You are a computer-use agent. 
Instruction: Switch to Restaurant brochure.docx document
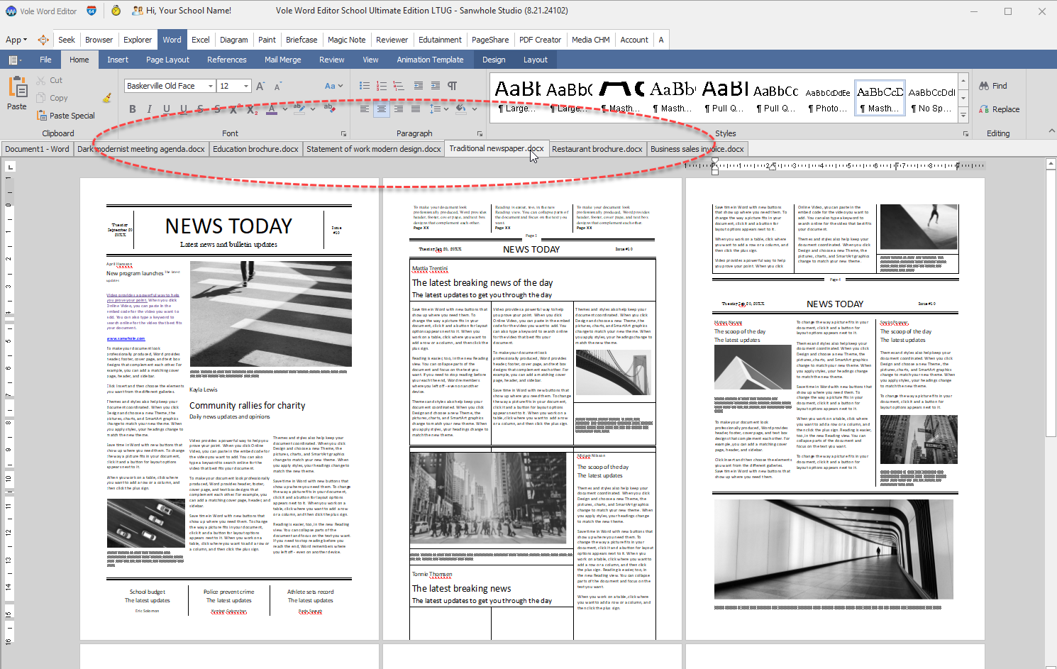tap(597, 149)
